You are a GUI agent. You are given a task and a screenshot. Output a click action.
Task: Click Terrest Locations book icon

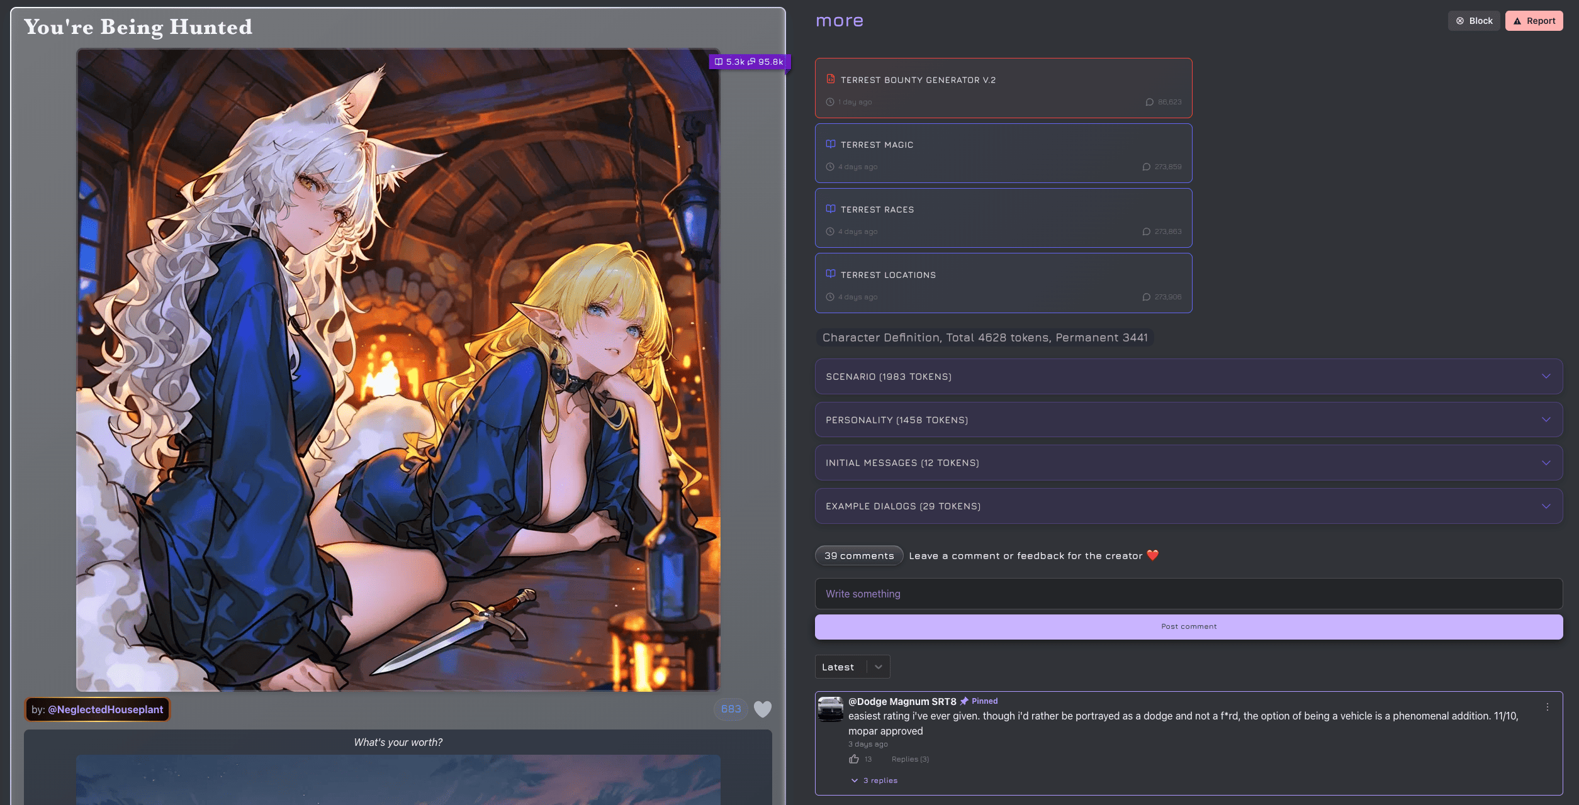tap(831, 274)
